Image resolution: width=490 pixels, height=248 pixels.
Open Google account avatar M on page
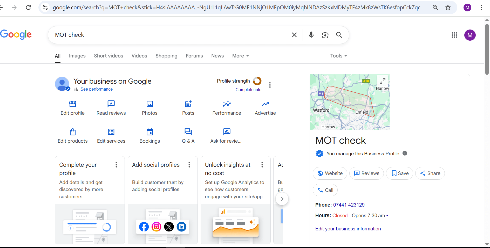pyautogui.click(x=470, y=35)
